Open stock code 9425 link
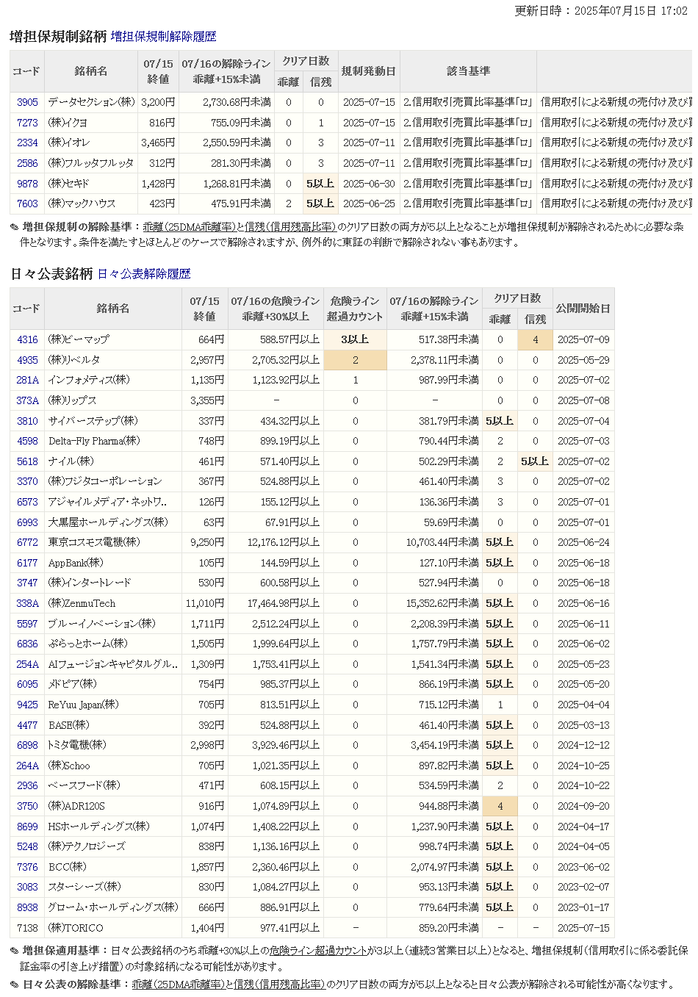This screenshot has width=698, height=997. pos(27,705)
